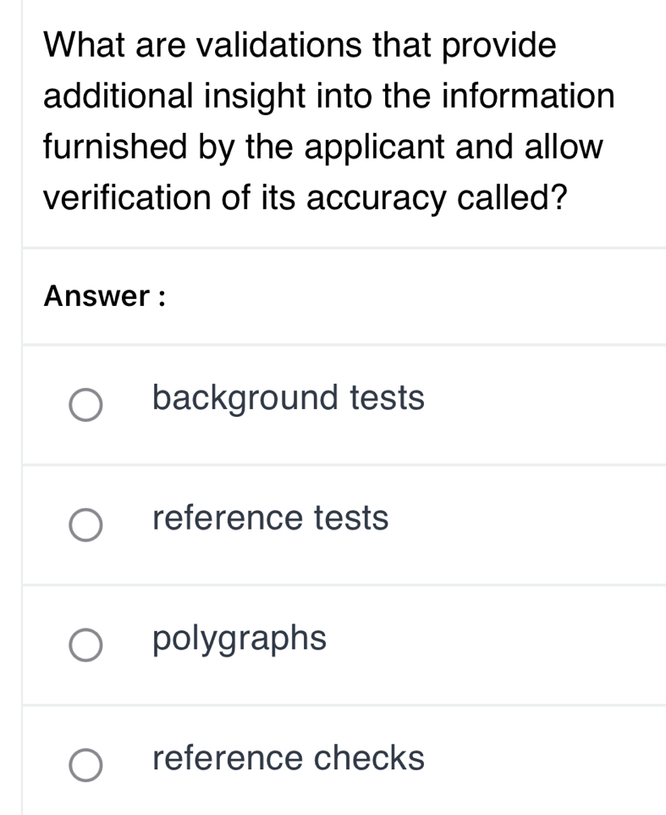Click the "background tests" option label
The width and height of the screenshot is (666, 815).
coord(289,397)
